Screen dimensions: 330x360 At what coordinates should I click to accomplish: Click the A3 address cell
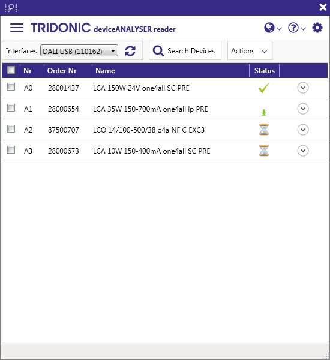[x=28, y=151]
